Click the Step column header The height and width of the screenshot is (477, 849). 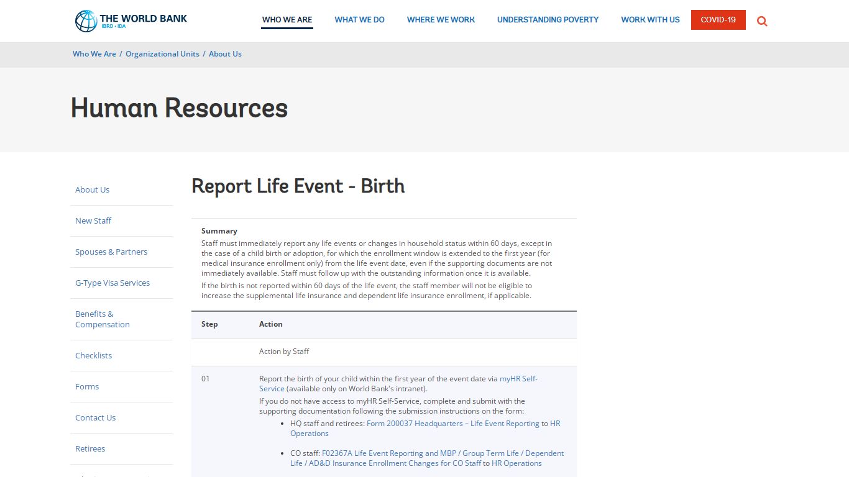209,324
